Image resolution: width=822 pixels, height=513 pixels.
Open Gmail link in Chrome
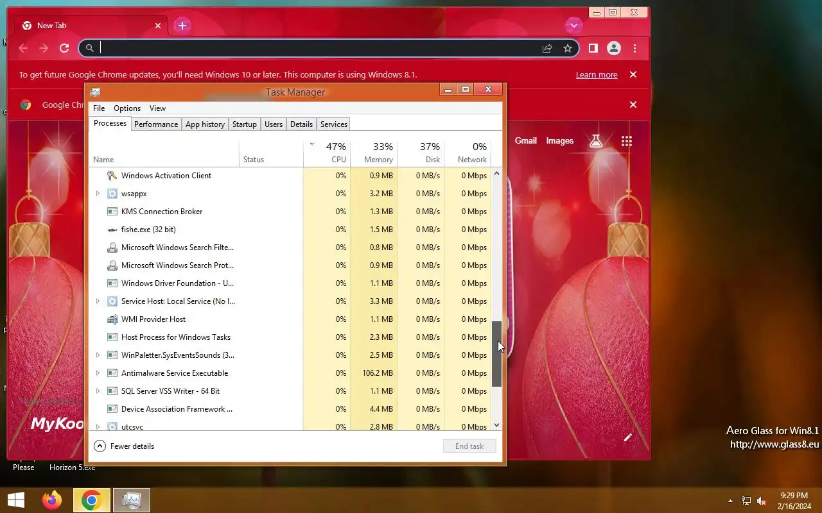tap(525, 141)
